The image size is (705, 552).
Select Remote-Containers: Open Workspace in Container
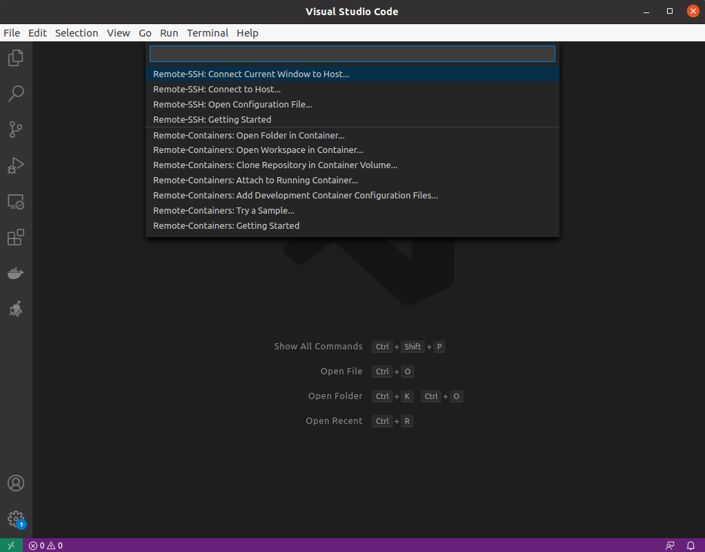click(352, 150)
